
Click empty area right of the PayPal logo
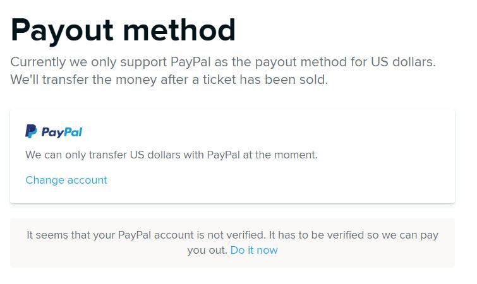pyautogui.click(x=253, y=132)
